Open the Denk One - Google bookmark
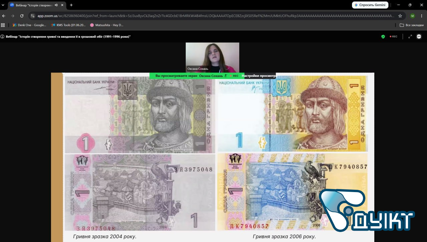Viewport: 427px width, 242px height. pyautogui.click(x=29, y=25)
